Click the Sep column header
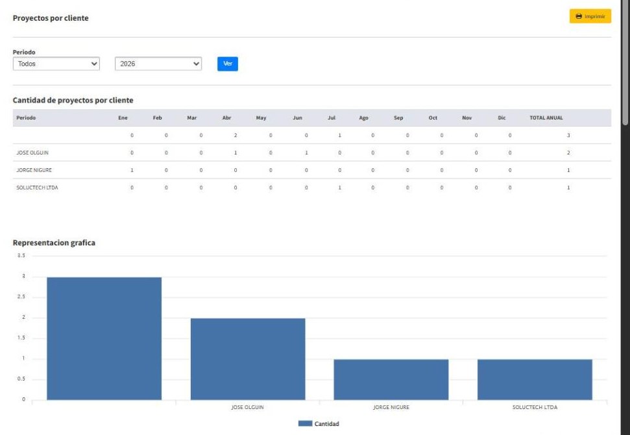Viewport: 630px width, 435px height. (398, 118)
